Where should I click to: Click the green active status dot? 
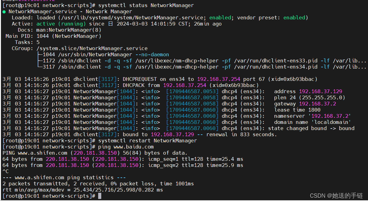pos(3,11)
